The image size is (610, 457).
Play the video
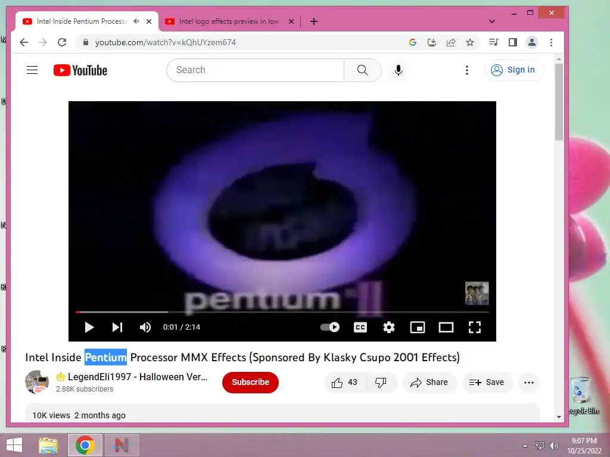(89, 327)
